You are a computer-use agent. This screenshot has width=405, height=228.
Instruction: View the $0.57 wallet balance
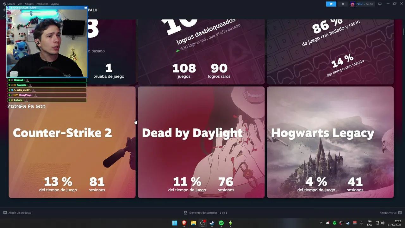[370, 4]
